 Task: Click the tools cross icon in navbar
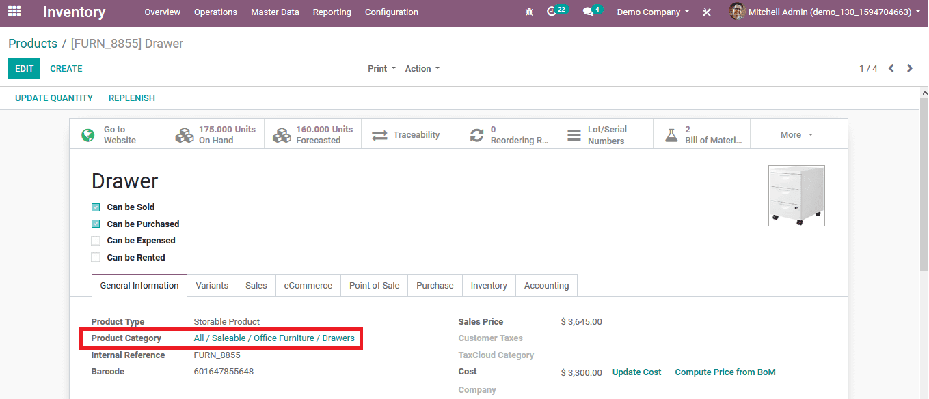707,12
